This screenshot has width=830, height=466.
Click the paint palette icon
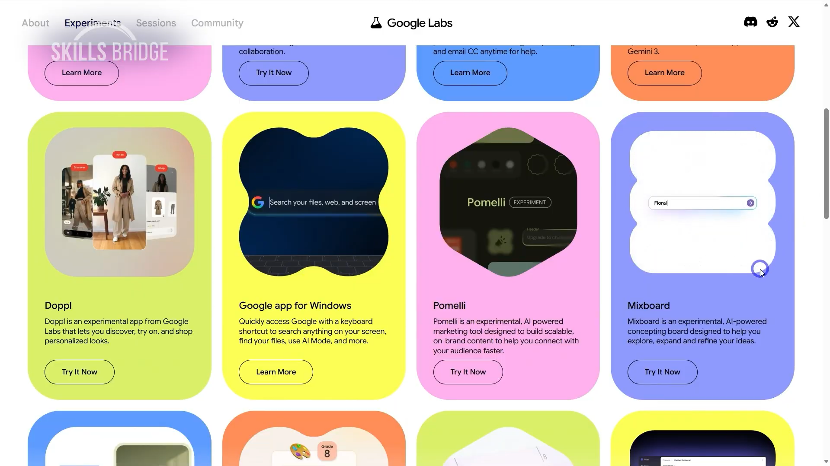300,452
